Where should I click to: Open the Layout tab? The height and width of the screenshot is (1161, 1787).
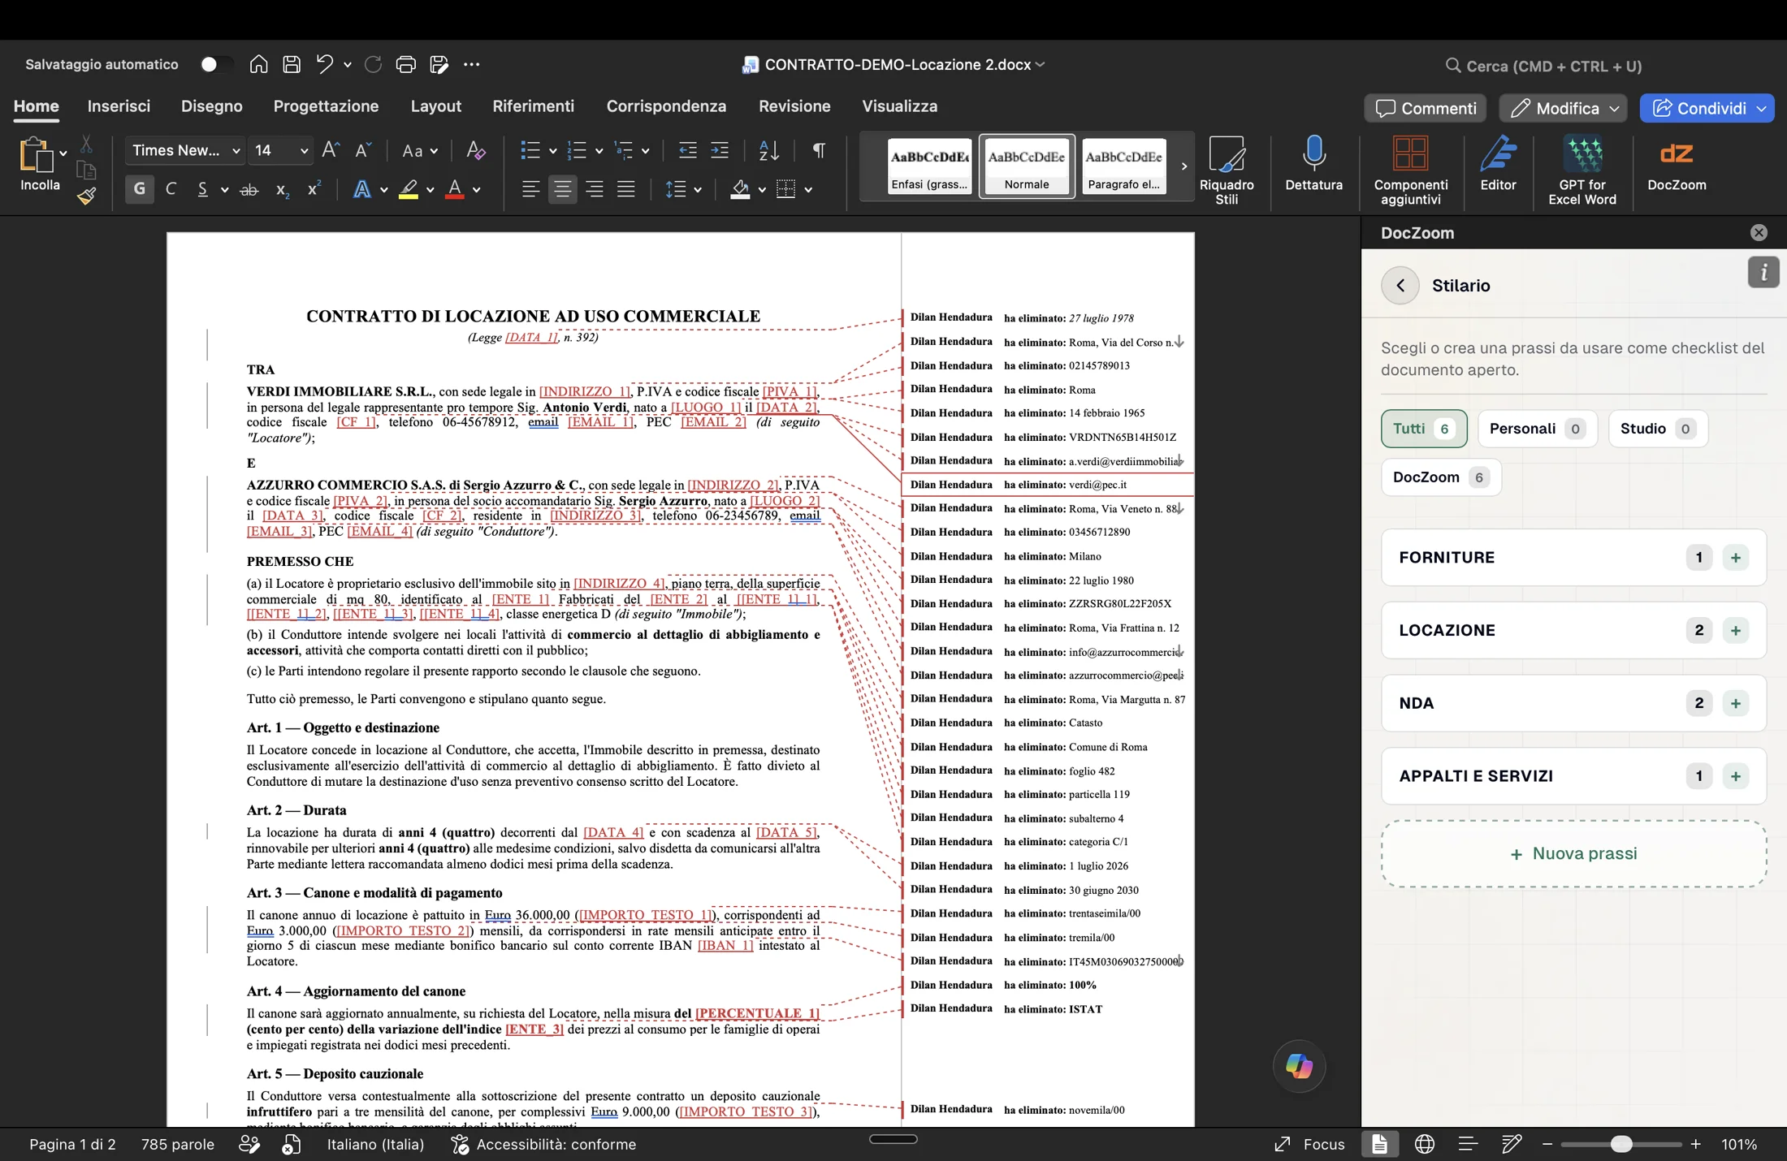click(x=435, y=106)
